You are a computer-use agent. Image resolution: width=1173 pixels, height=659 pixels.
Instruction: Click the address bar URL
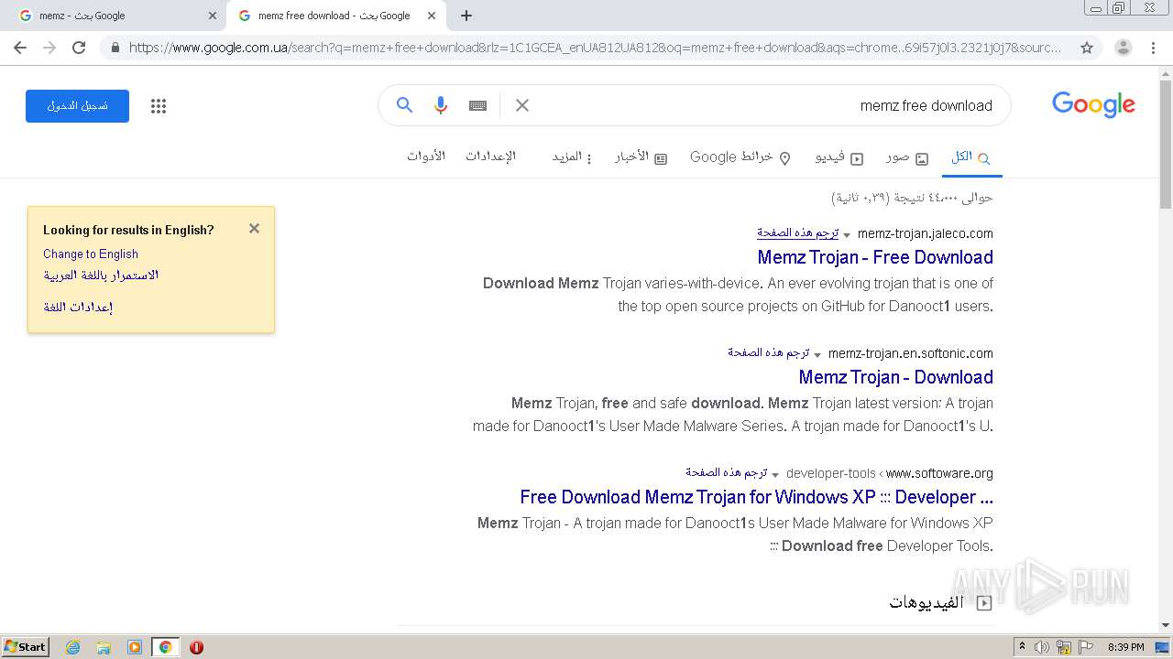click(595, 48)
